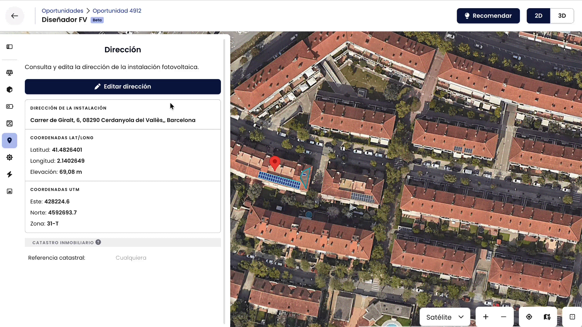Open Oportunidad 4912 breadcrumb link
The image size is (582, 327).
coord(117,11)
